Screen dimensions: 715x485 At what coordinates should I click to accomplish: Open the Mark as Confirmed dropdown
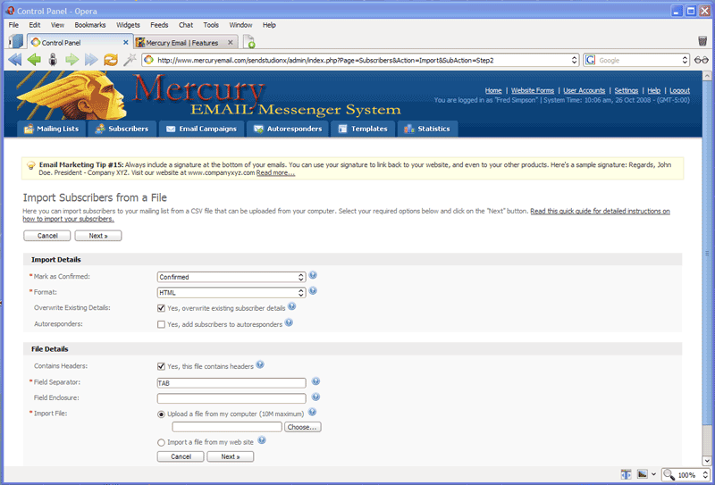pyautogui.click(x=231, y=277)
